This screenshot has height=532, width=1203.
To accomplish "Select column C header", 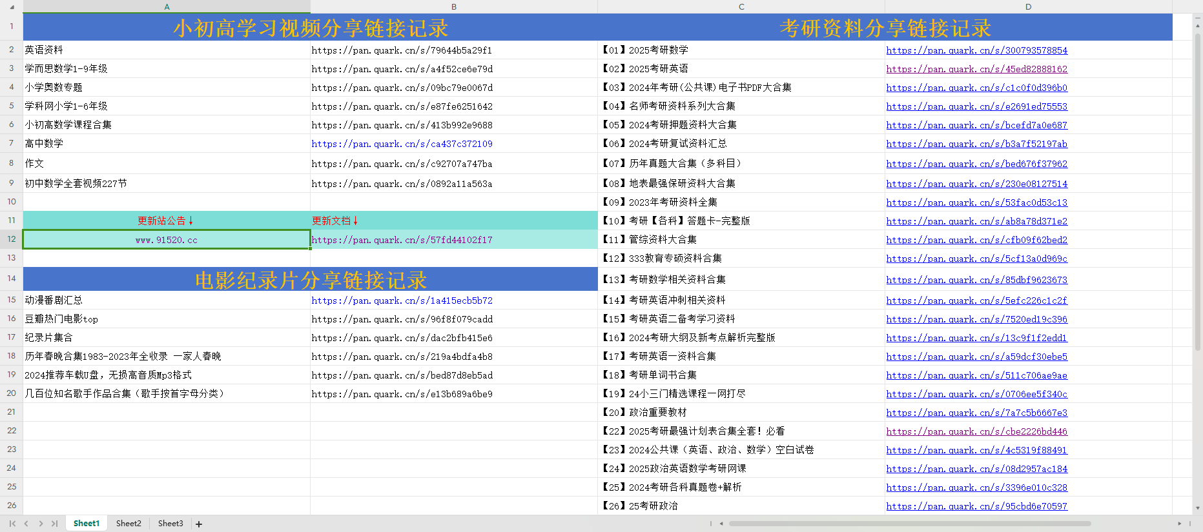I will point(741,6).
